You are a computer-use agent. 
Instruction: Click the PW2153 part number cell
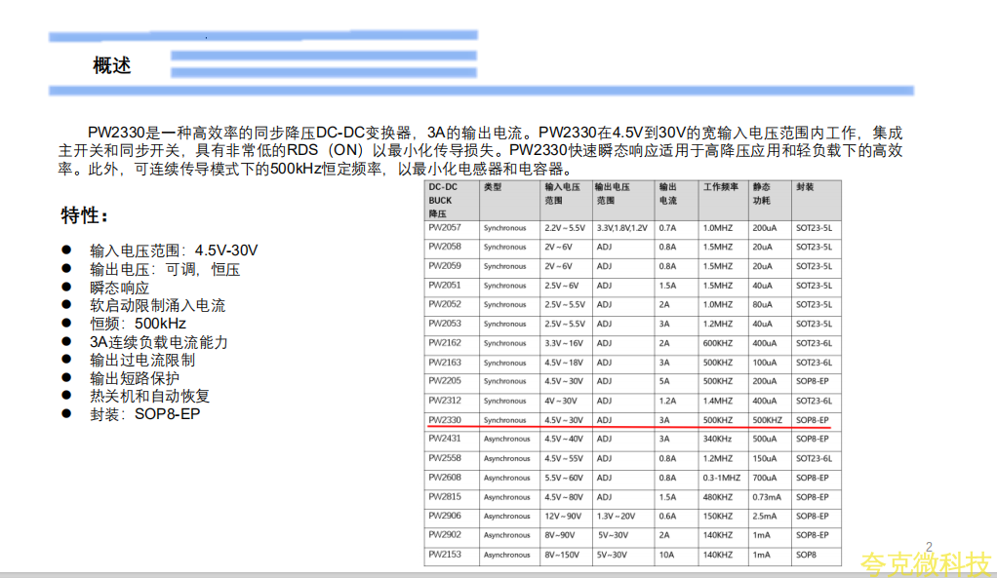tap(445, 555)
